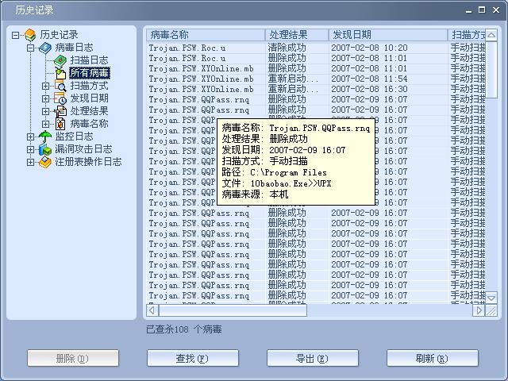Image resolution: width=508 pixels, height=381 pixels.
Task: Select XYOnline.mb row dated 2007-02-08 11:54
Action: click(316, 79)
